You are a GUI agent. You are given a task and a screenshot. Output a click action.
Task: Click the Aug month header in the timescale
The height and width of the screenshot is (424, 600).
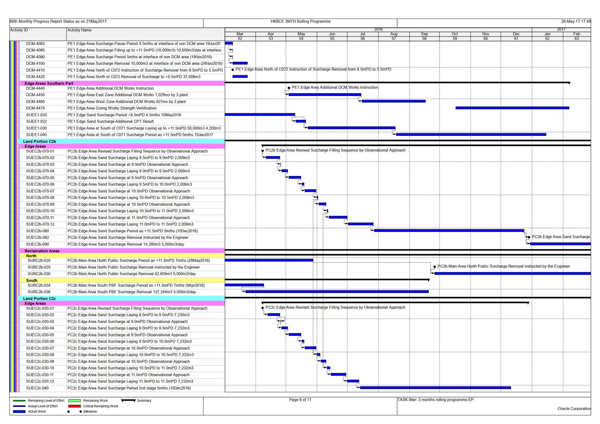(394, 34)
